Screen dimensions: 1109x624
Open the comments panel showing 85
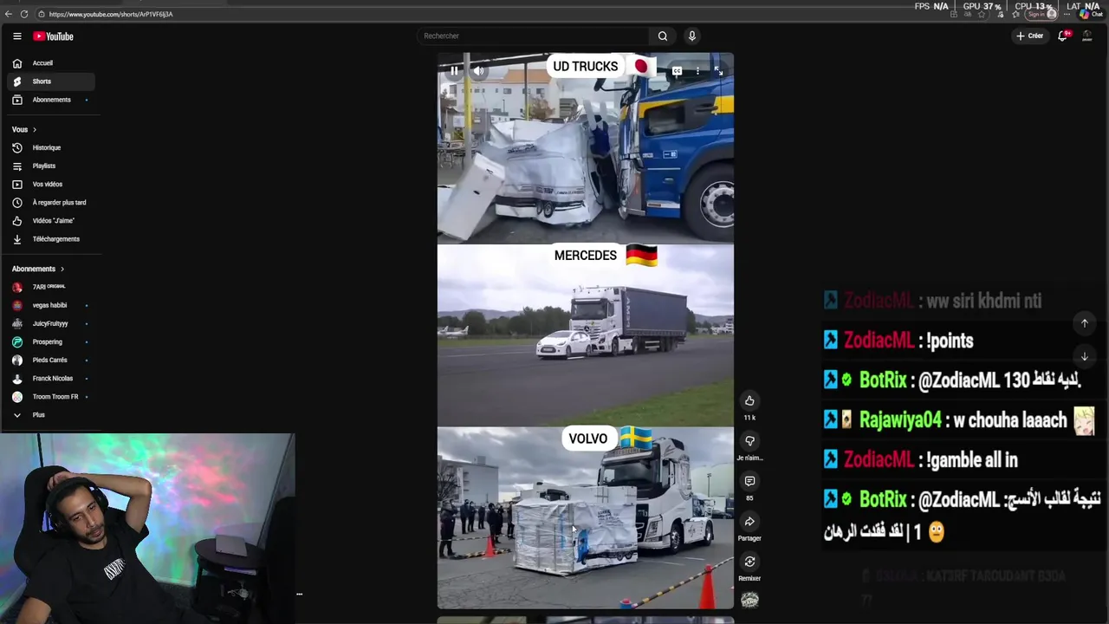[x=749, y=481]
